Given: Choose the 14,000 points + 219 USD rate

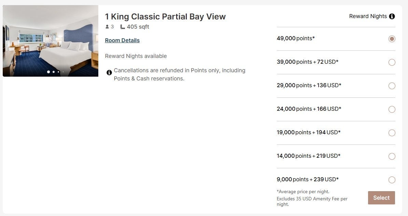Looking at the screenshot, I should point(392,156).
